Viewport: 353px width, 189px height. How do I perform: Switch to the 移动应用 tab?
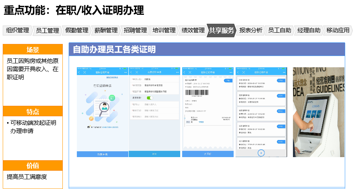338,30
